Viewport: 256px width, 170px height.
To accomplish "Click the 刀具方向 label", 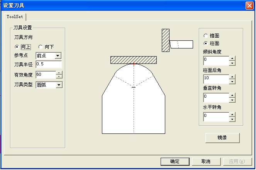I will (23, 37).
